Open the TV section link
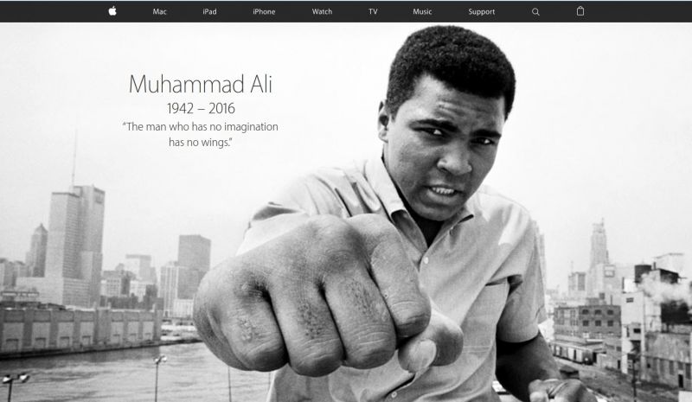 (373, 12)
